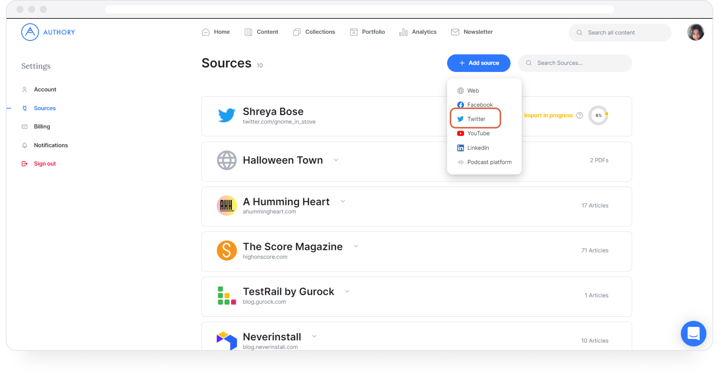Click the import progress circle indicator
Viewport: 719px width, 380px height.
tap(598, 115)
